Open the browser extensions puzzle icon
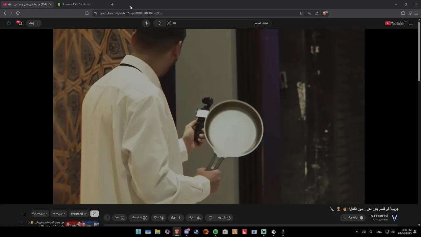The height and width of the screenshot is (237, 421). [x=403, y=13]
